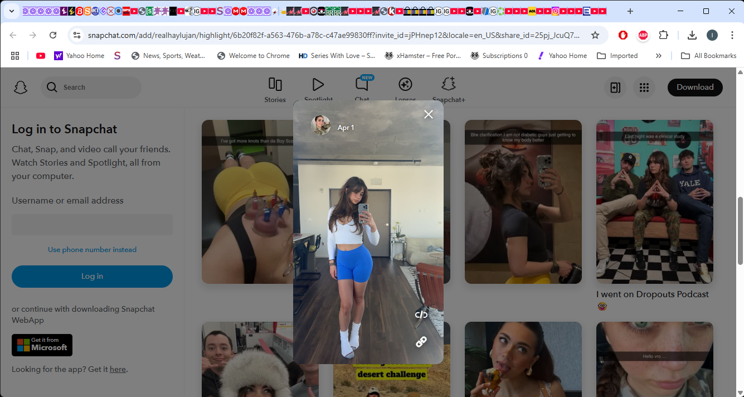Open Subscriptions 0 bookmark
The image size is (744, 397).
[x=499, y=56]
